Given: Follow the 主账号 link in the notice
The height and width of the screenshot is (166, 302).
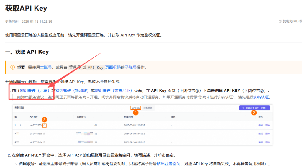Looking at the screenshot, I should (46, 67).
